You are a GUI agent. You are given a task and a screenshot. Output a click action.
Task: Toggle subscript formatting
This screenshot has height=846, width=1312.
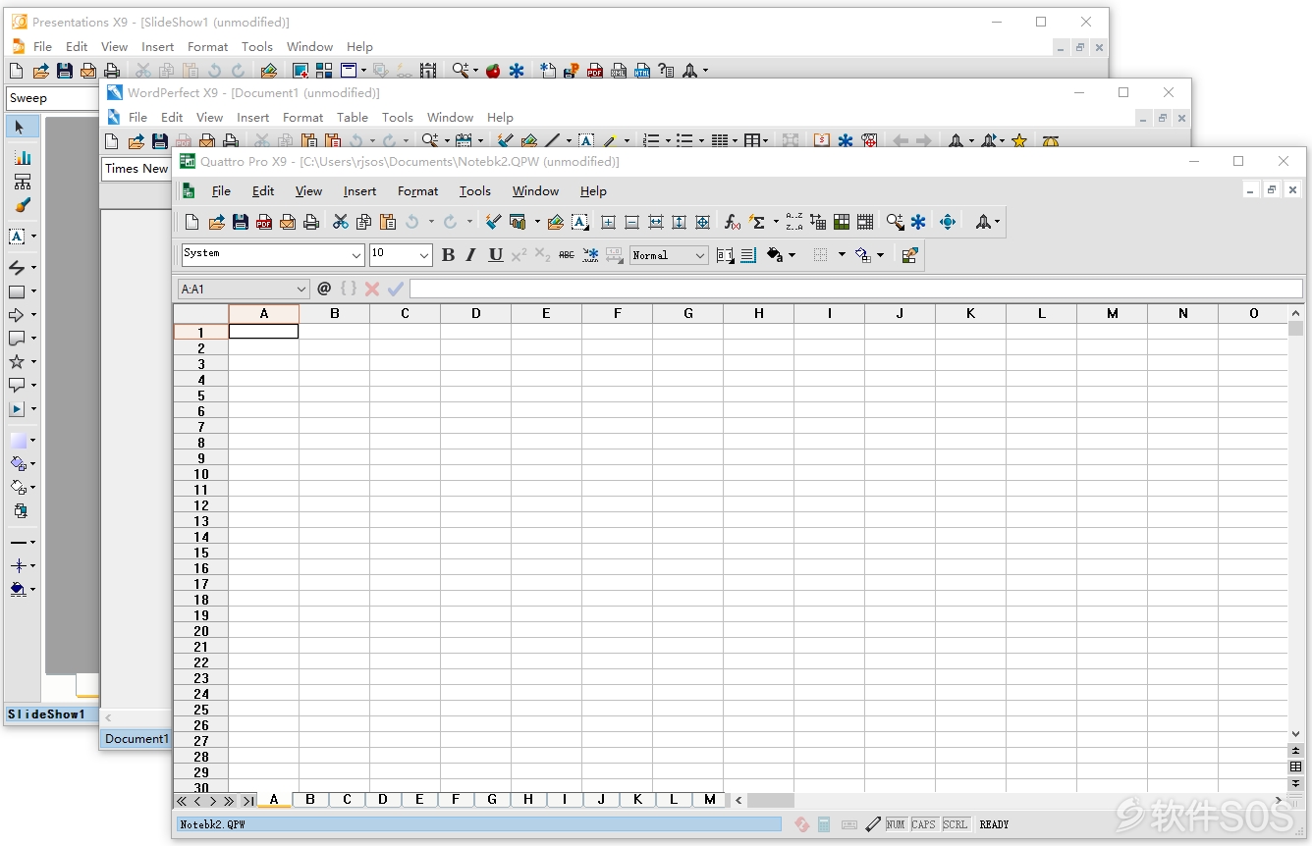coord(542,255)
